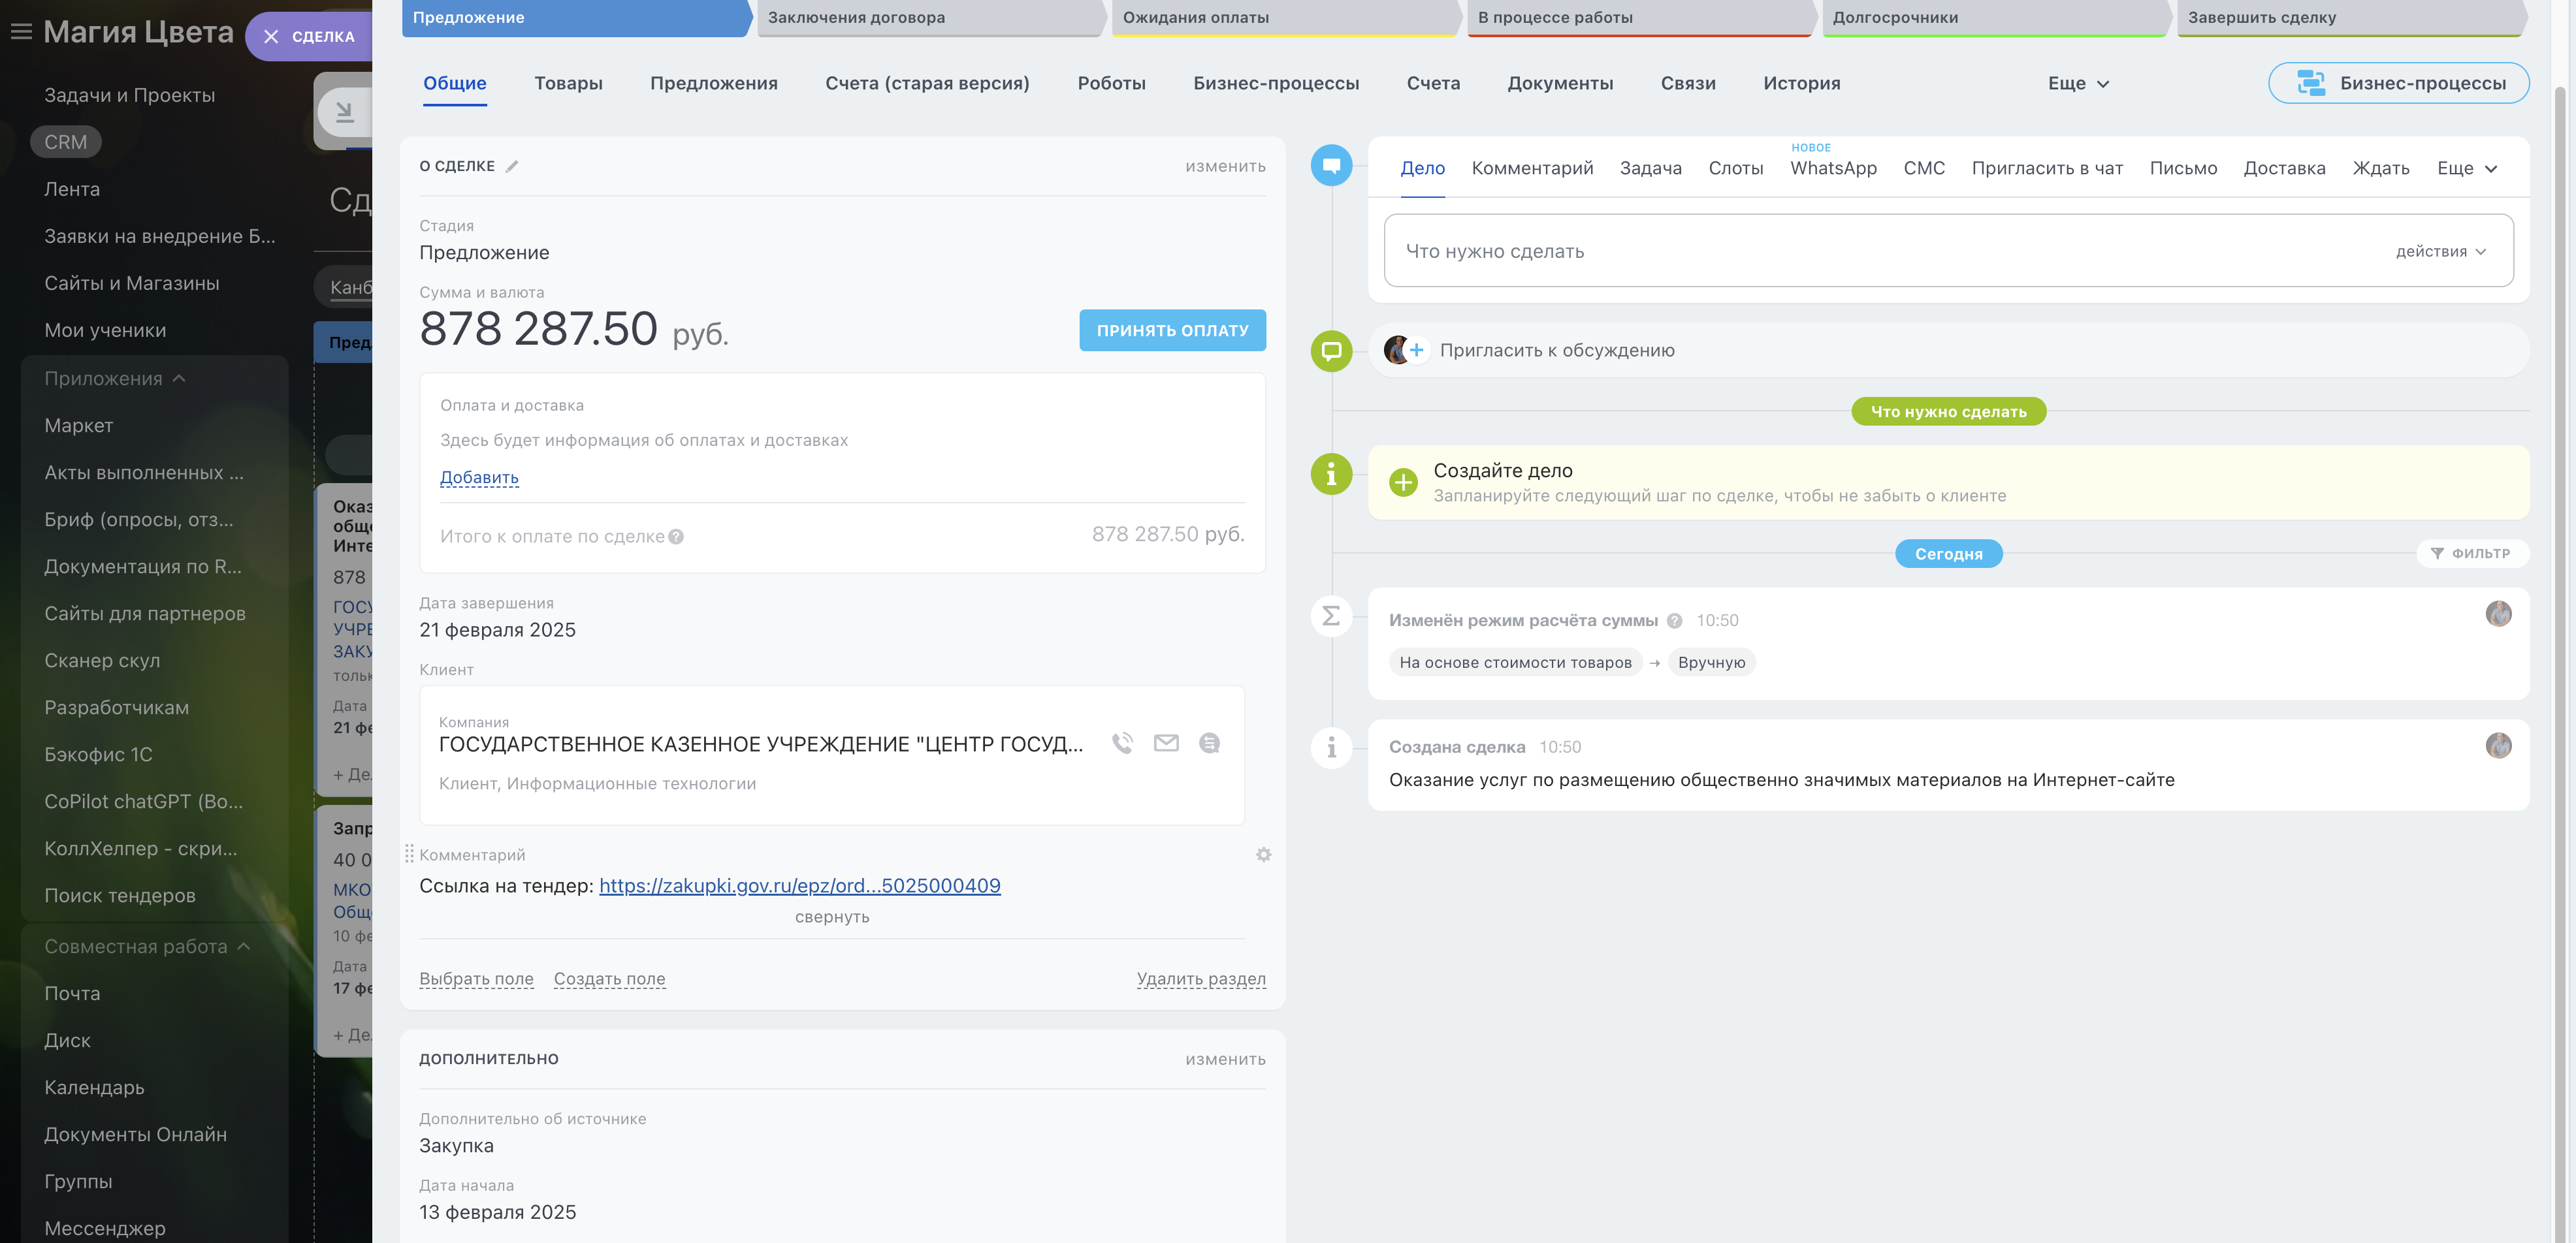Open gear settings for Комментарий field
Screen dimensions: 2576x1243
click(x=1263, y=855)
